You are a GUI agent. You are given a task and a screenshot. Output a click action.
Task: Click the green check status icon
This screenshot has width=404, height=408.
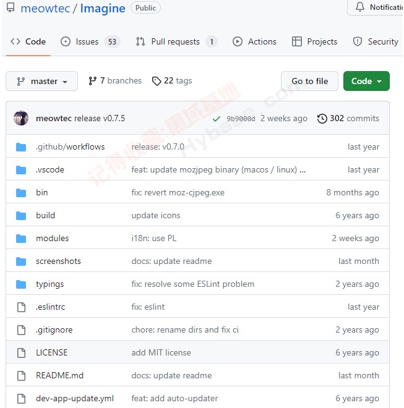pyautogui.click(x=216, y=119)
